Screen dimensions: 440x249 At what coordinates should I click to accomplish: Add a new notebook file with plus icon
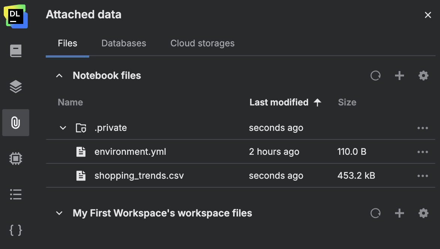(x=399, y=75)
